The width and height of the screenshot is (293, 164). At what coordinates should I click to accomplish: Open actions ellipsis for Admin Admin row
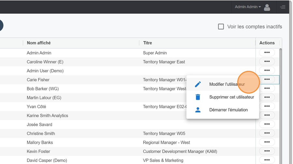coord(267,52)
